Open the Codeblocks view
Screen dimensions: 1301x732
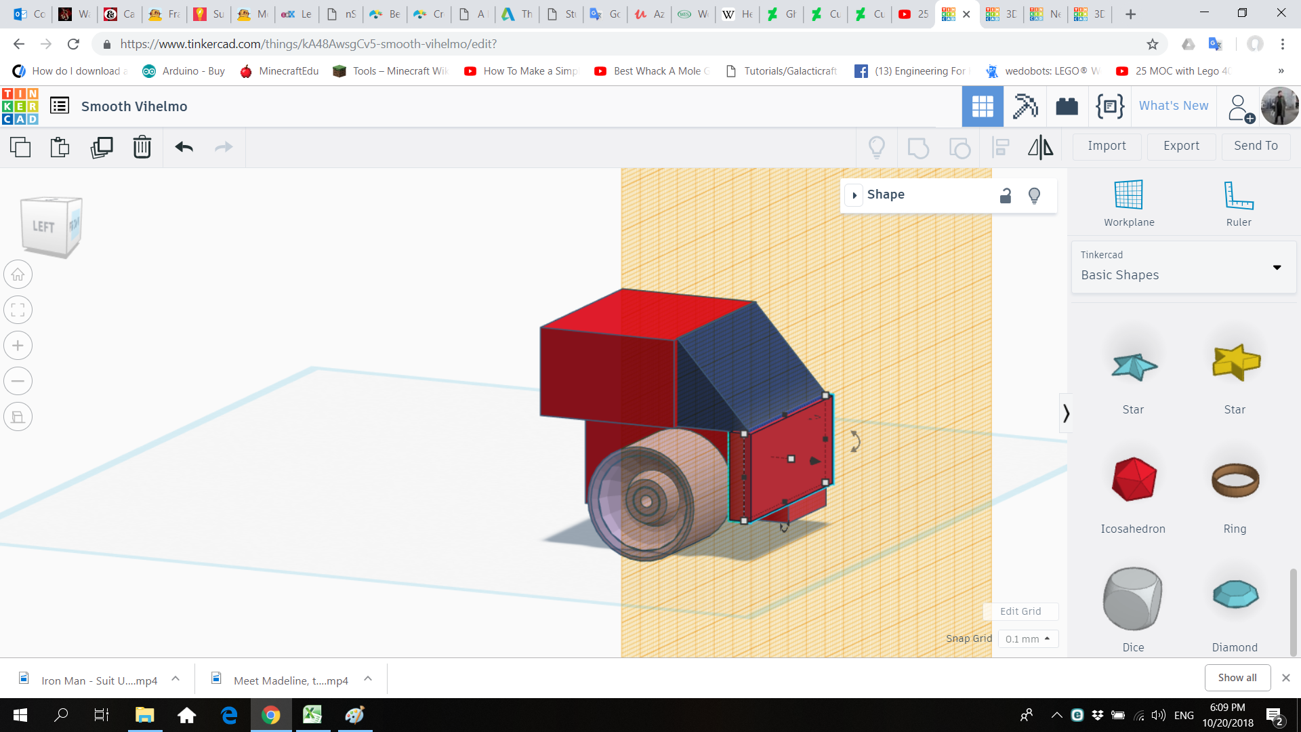click(1109, 106)
